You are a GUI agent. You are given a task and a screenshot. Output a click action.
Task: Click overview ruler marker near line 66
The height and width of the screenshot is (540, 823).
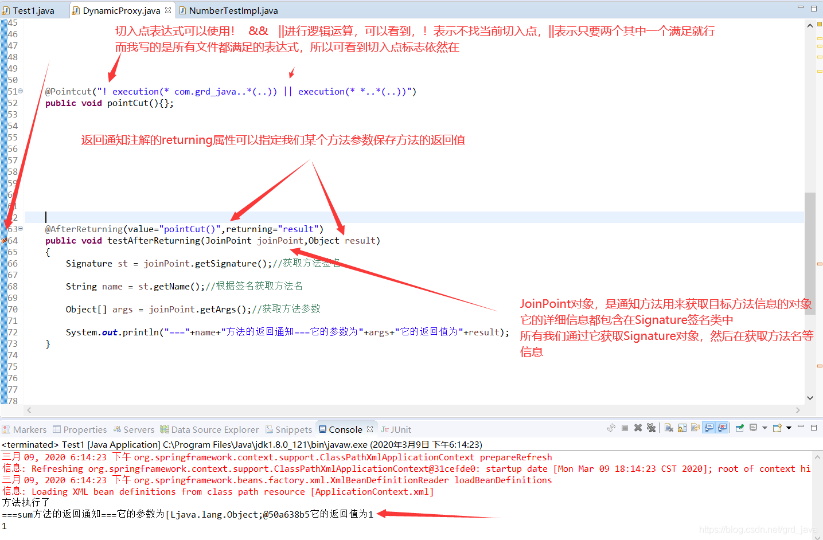click(x=820, y=264)
